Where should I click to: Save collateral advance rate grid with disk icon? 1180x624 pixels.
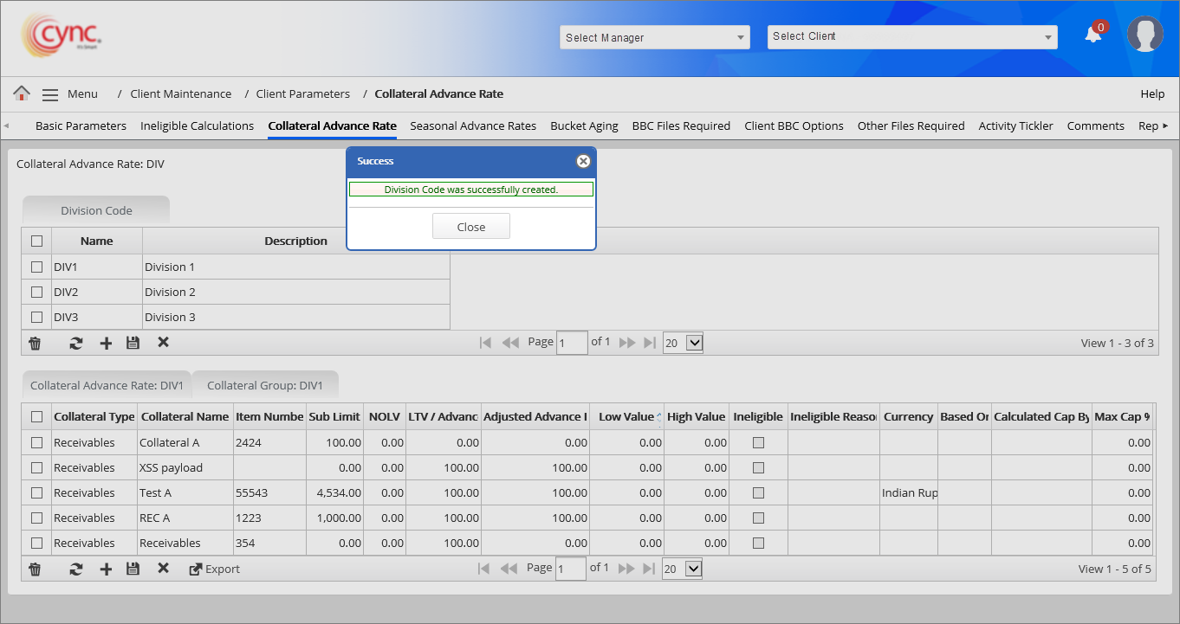(x=133, y=569)
